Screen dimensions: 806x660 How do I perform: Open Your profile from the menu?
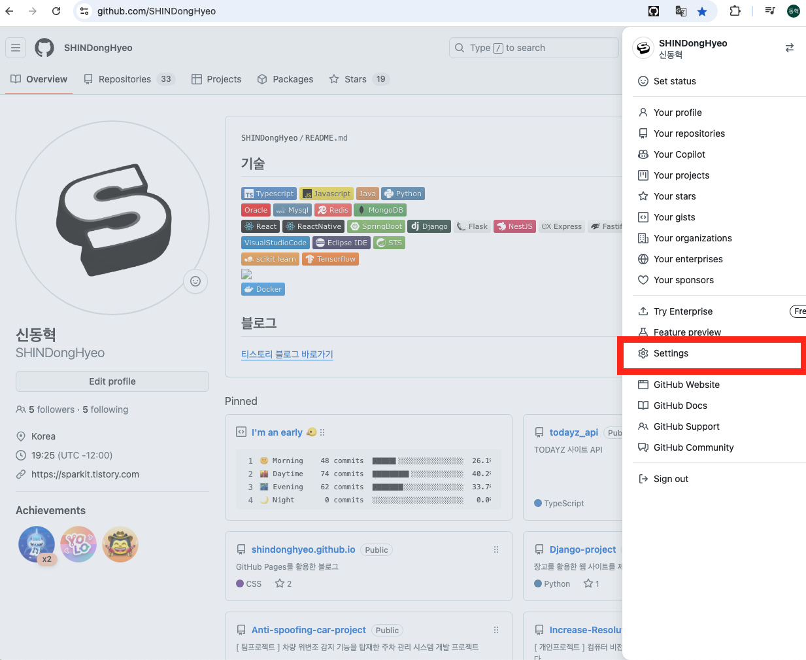[x=719, y=113]
